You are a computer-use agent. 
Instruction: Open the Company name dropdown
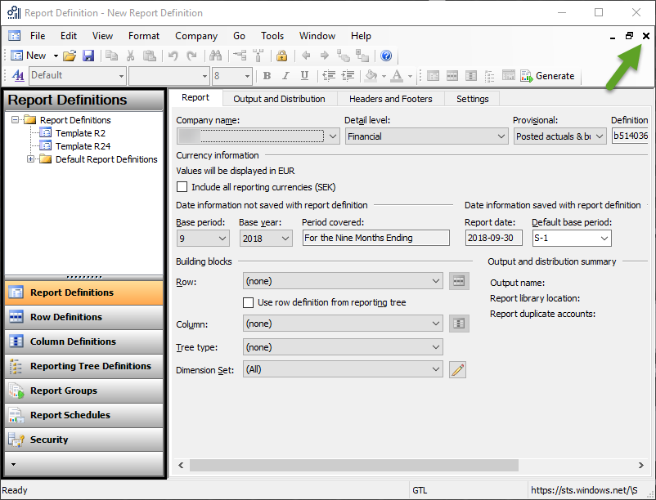point(333,136)
